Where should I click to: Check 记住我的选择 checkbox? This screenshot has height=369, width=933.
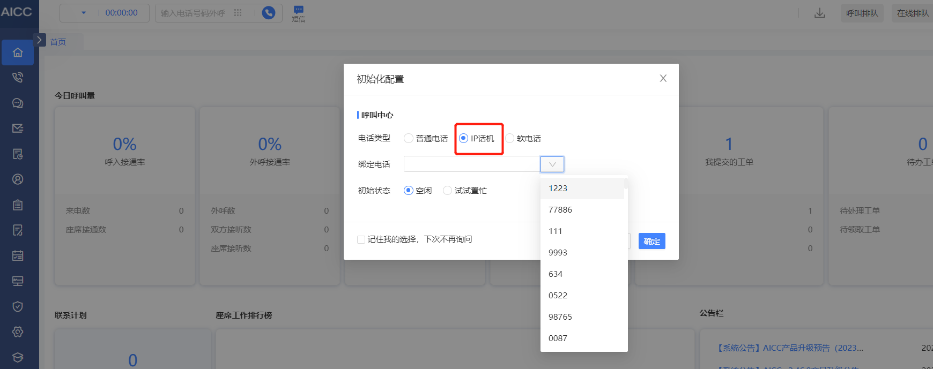(361, 239)
